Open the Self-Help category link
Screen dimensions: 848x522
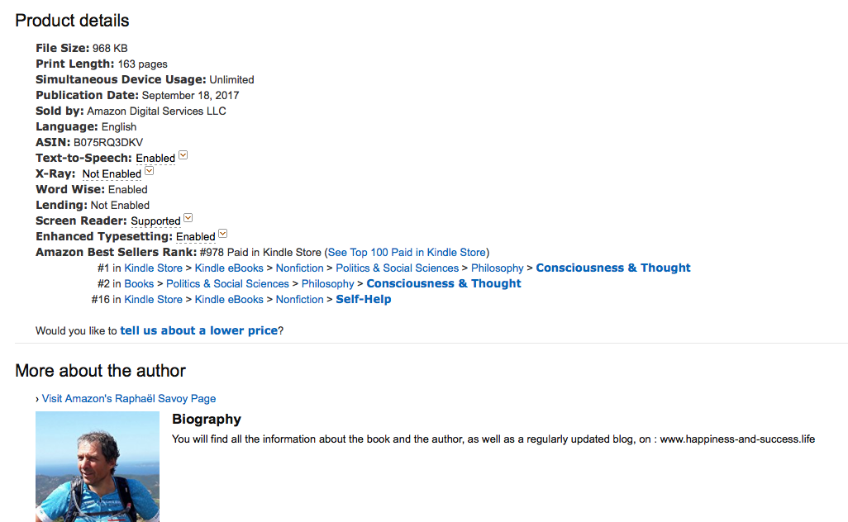[x=364, y=299]
